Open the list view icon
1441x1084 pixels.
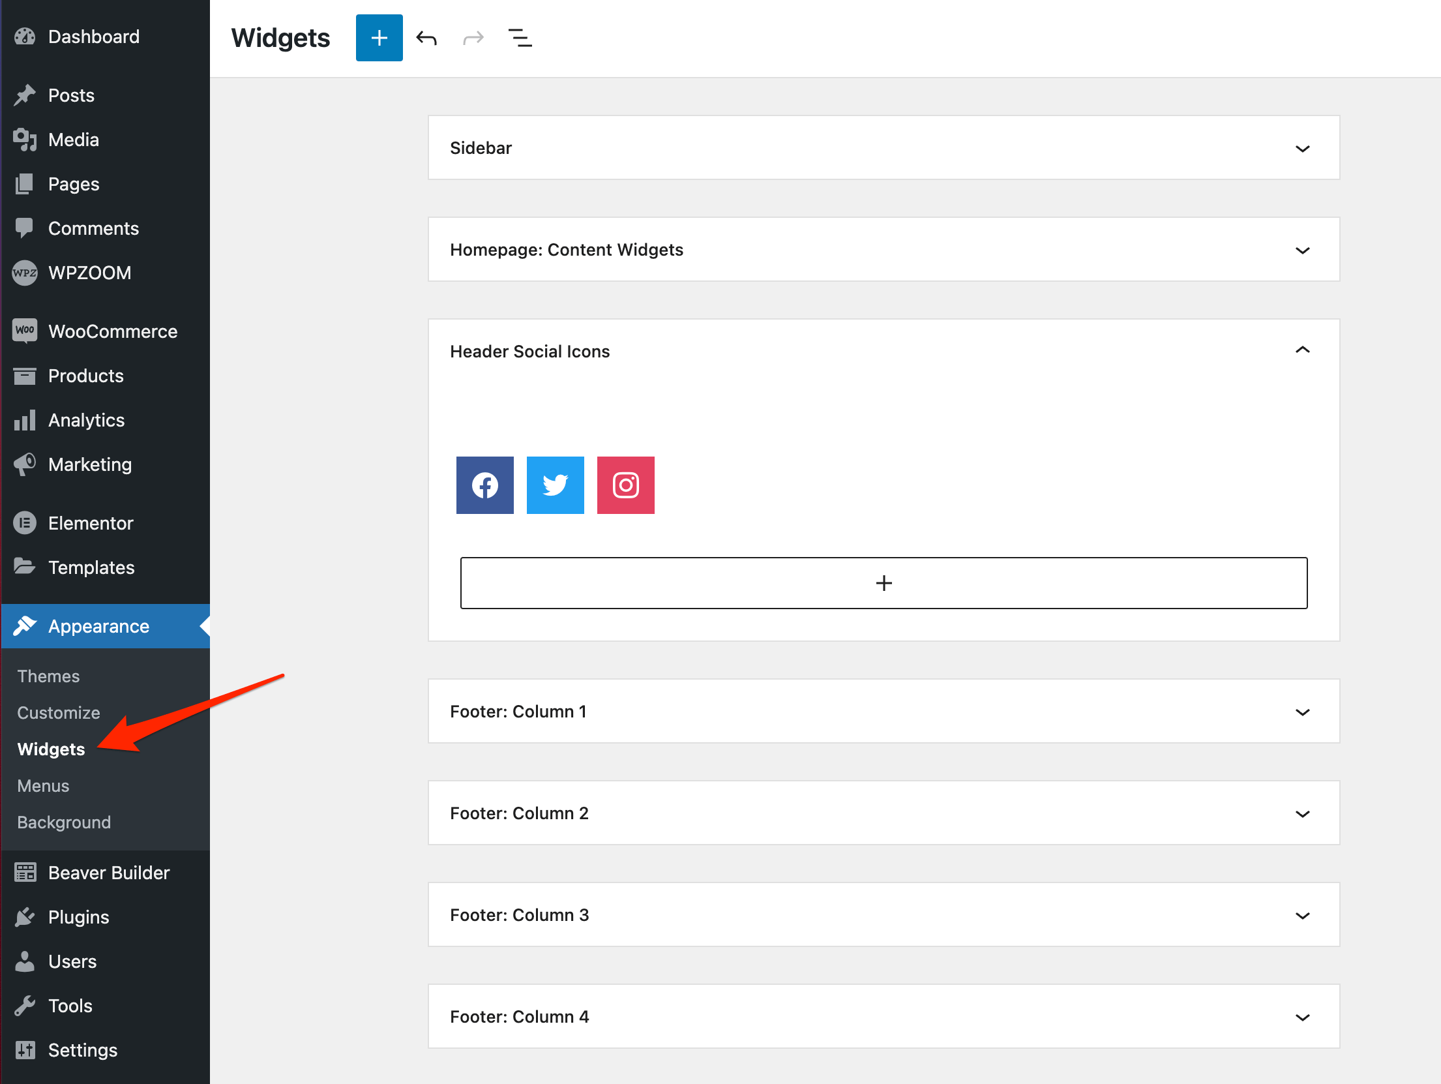[x=520, y=38]
